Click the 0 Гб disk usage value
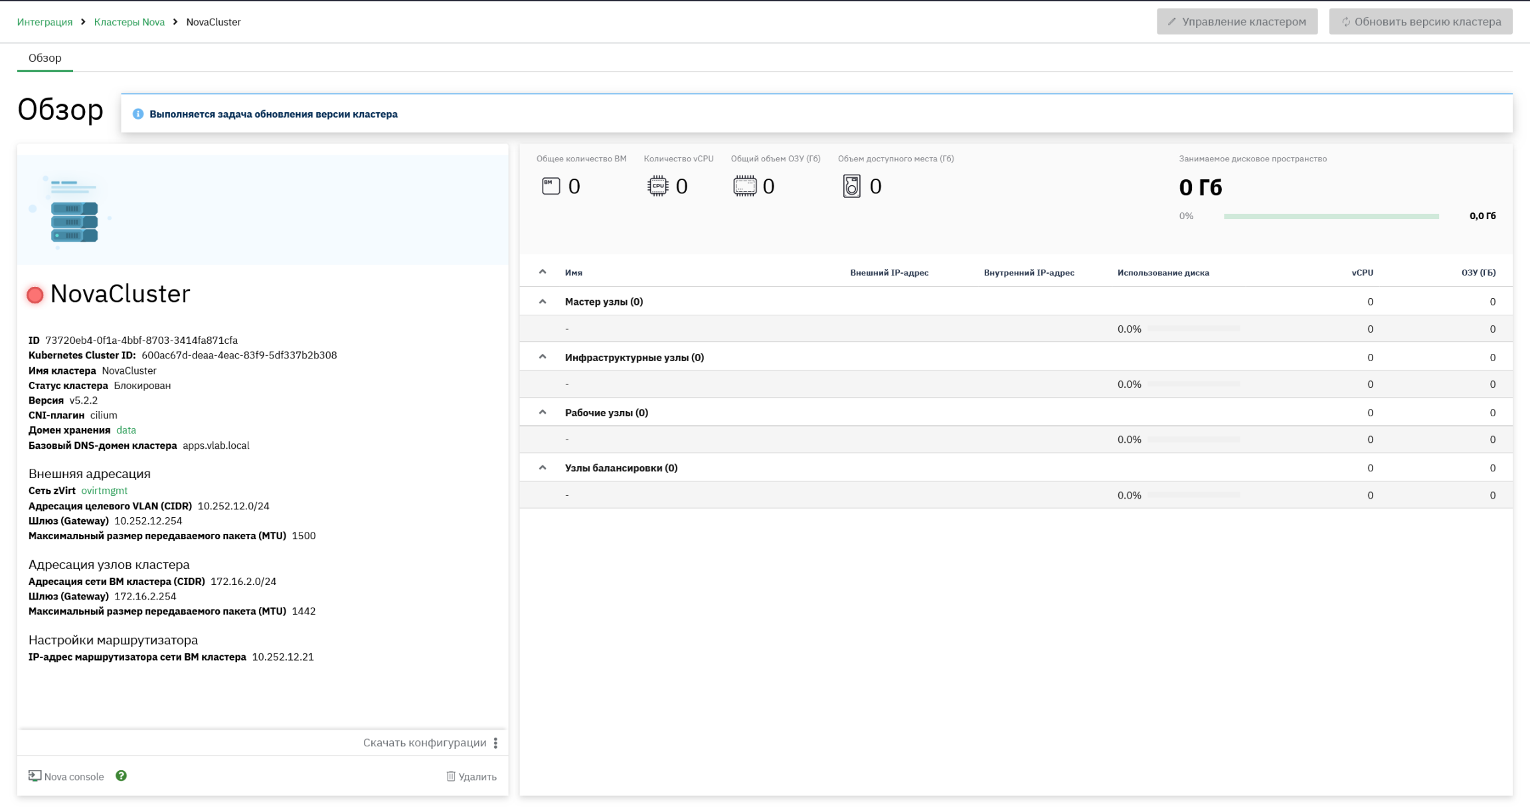The height and width of the screenshot is (810, 1530). point(1200,188)
